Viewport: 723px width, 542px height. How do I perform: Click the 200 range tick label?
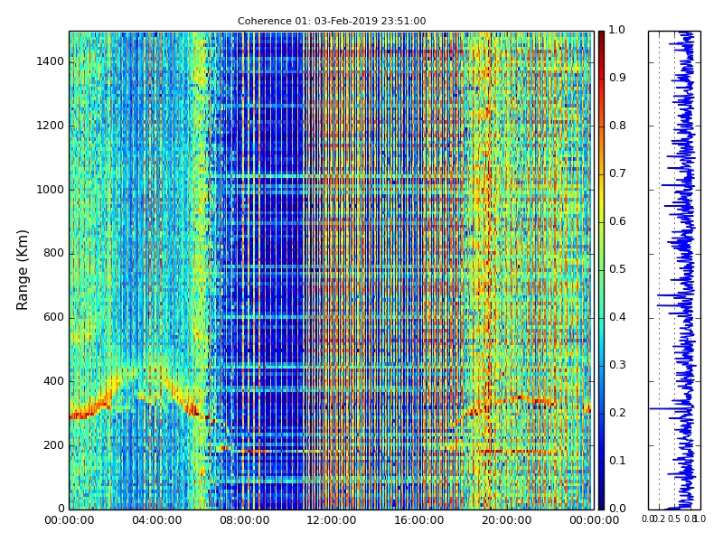coord(53,445)
